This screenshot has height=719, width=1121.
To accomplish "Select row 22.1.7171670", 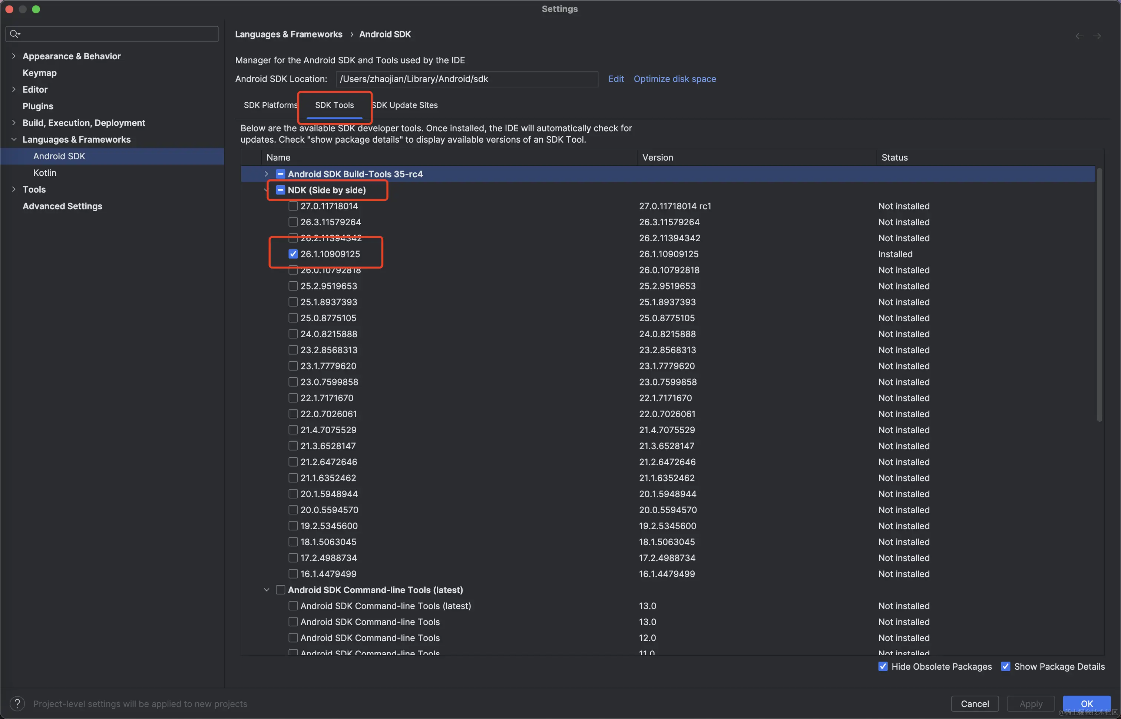I will click(x=668, y=398).
